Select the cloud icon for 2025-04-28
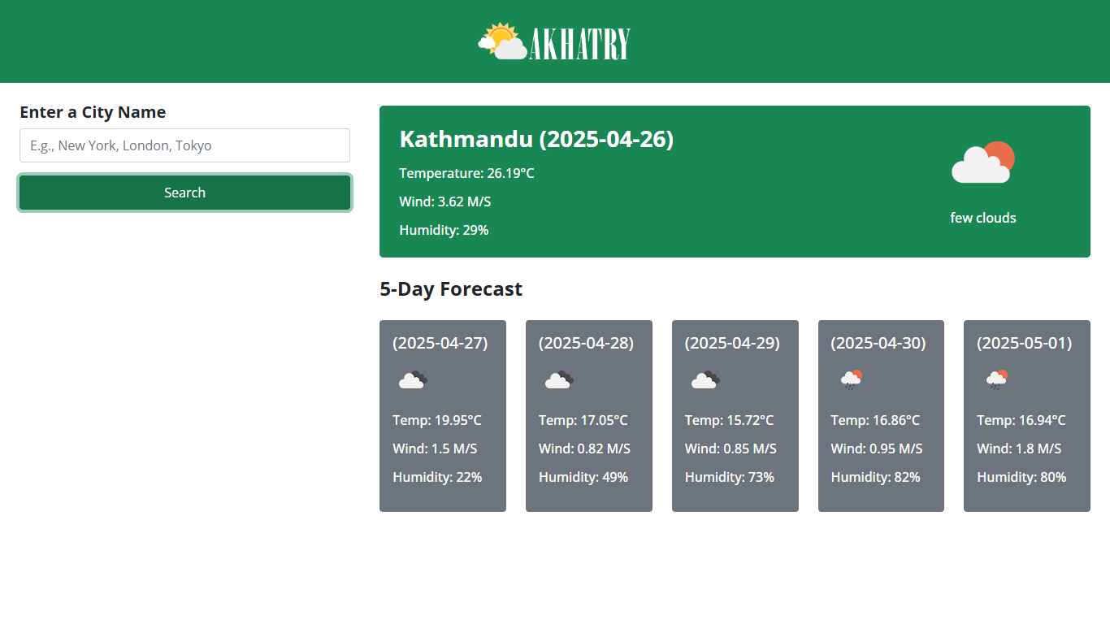Screen dimensions: 1110x624 coord(559,379)
